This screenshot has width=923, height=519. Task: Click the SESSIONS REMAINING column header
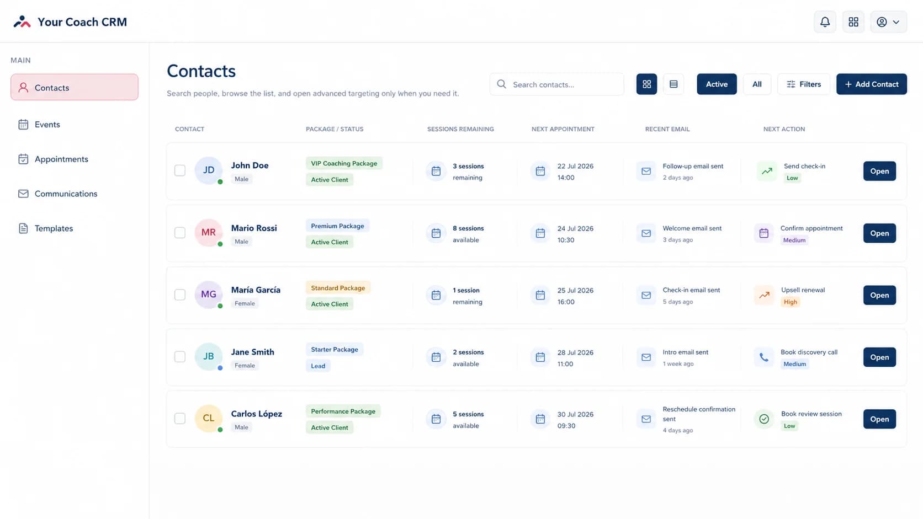460,129
